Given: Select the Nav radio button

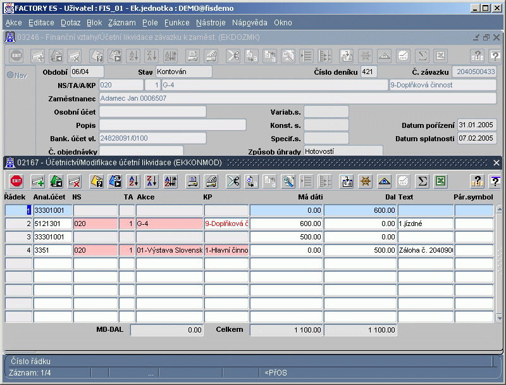Looking at the screenshot, I should pos(10,75).
